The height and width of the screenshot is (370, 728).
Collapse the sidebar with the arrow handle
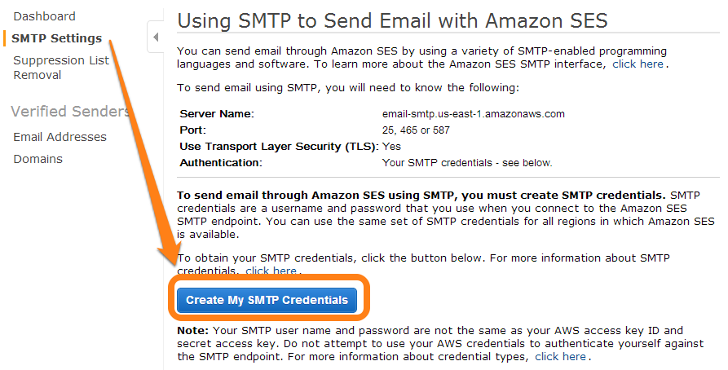(x=156, y=37)
